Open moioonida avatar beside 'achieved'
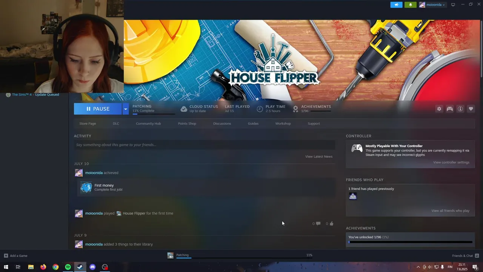 coord(78,173)
